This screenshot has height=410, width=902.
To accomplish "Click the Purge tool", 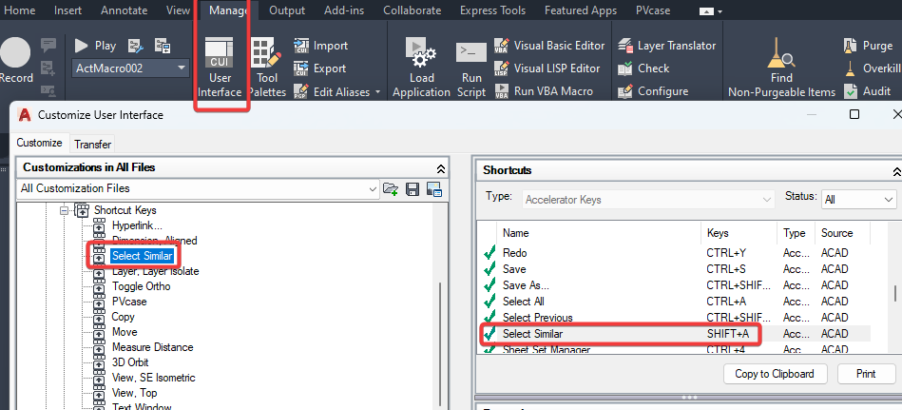I will point(869,46).
